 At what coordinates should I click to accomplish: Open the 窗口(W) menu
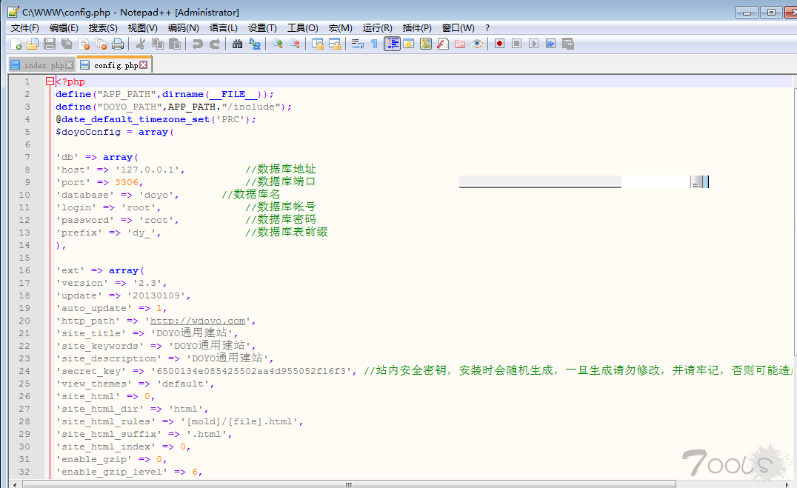pos(458,28)
